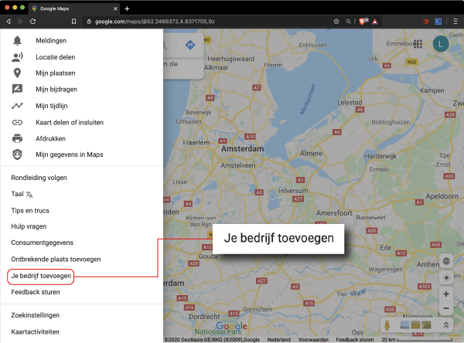Click the red extension icon in the toolbar
This screenshot has width=464, height=343.
[x=426, y=22]
